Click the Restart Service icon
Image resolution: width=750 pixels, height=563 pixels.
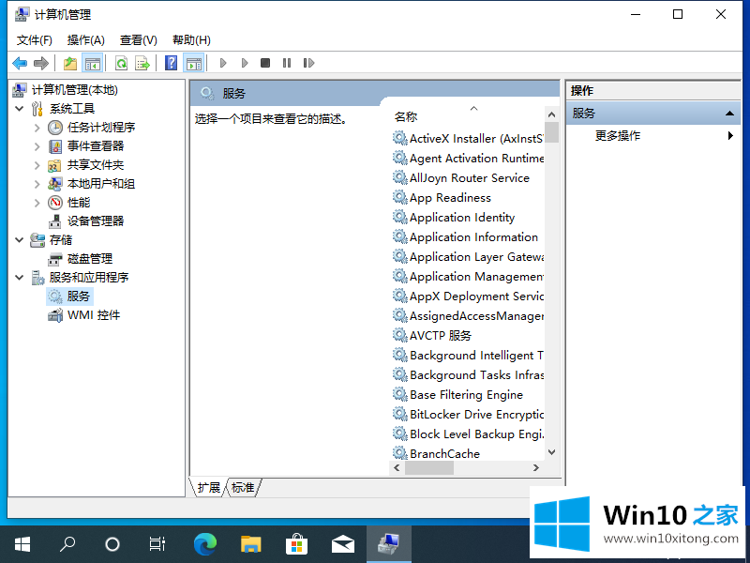coord(308,63)
